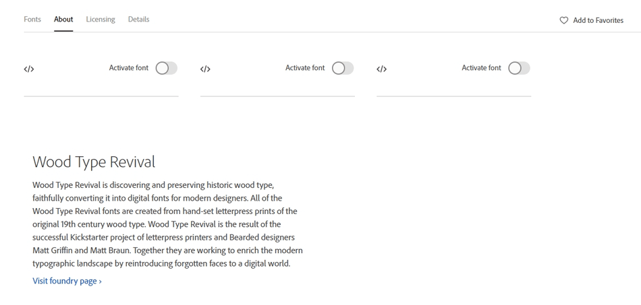Click the line 'typographic landscape by reintroducing forgotten faces'
This screenshot has width=641, height=305.
click(x=161, y=263)
